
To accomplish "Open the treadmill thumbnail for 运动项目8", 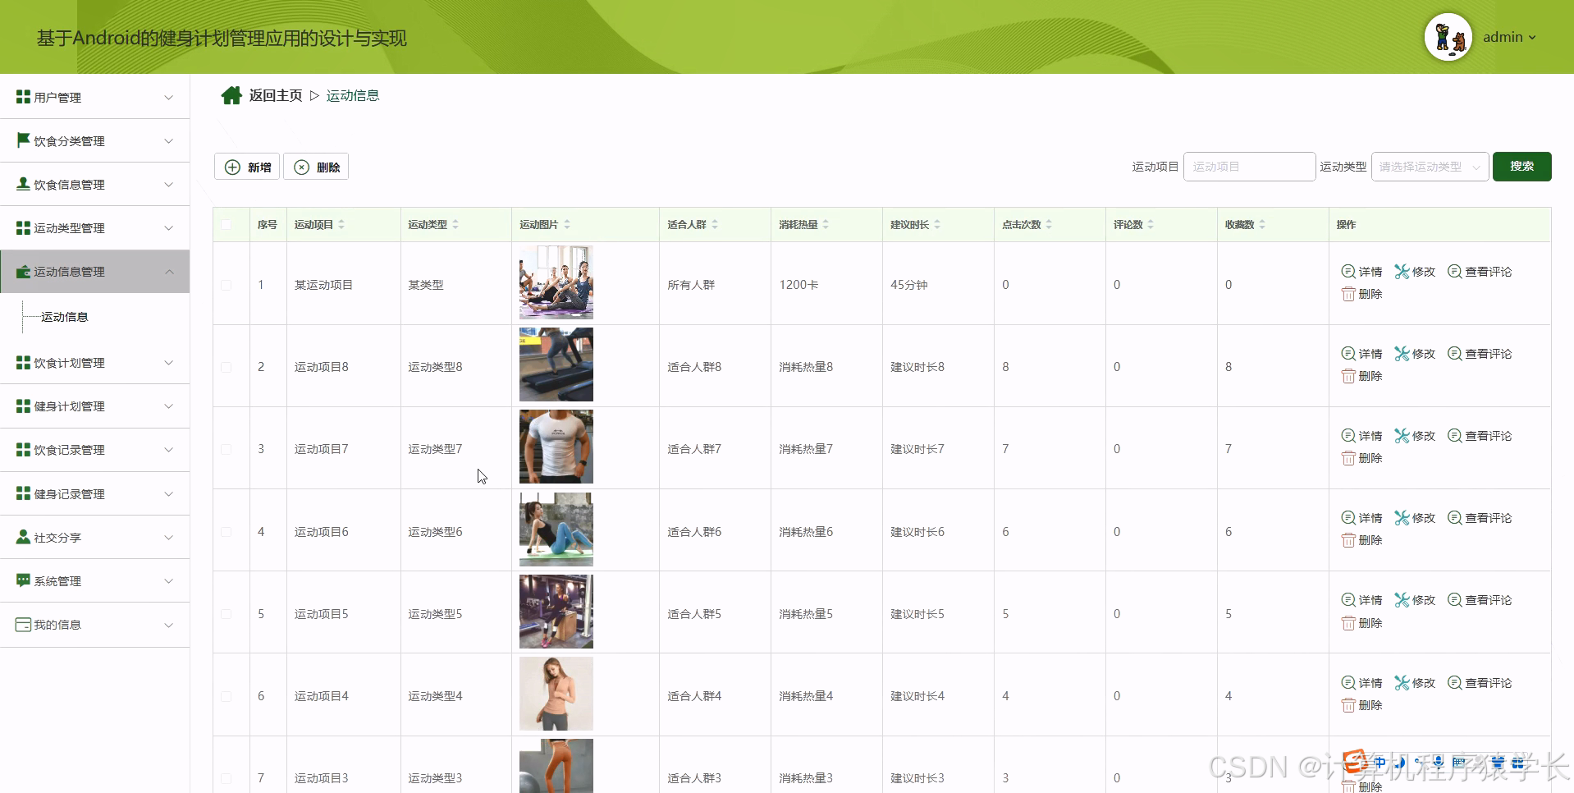I will tap(556, 364).
